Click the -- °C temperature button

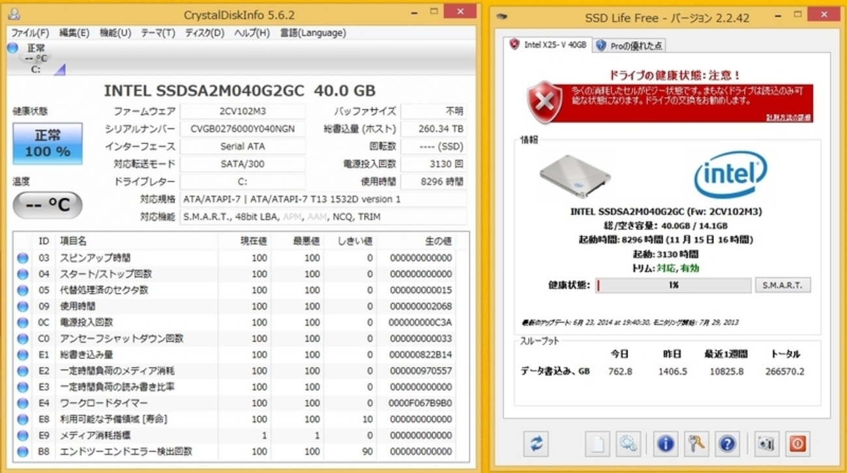tap(48, 205)
